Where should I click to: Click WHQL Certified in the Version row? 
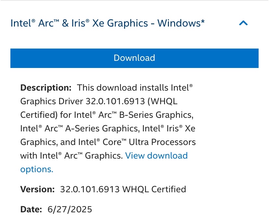(x=154, y=189)
